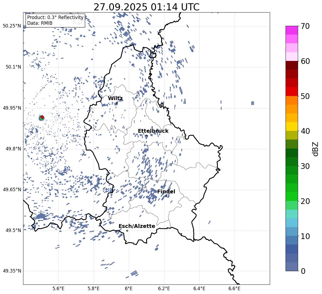Image resolution: width=322 pixels, height=294 pixels.
Task: Click the magenta swatch at colorbar top
Action: pyautogui.click(x=292, y=30)
